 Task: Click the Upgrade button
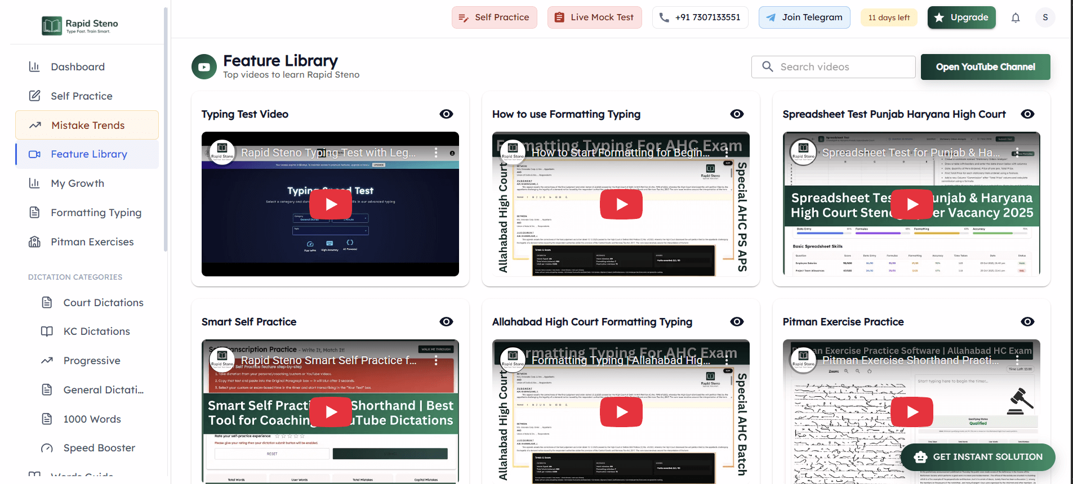[961, 17]
